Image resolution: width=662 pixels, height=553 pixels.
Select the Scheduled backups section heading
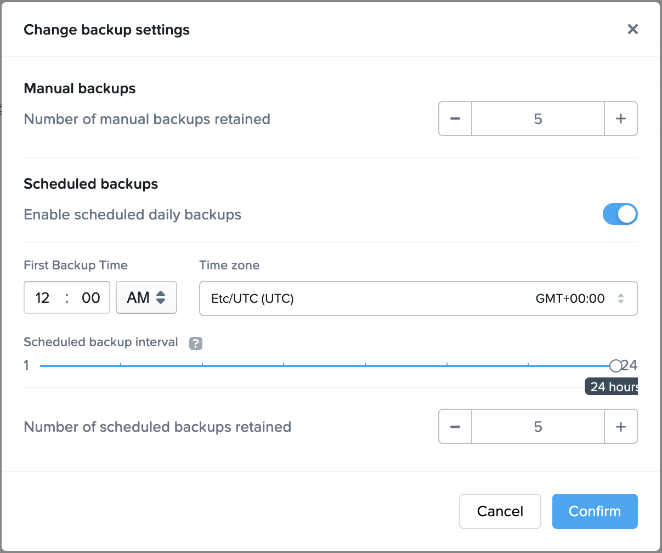[x=90, y=184]
